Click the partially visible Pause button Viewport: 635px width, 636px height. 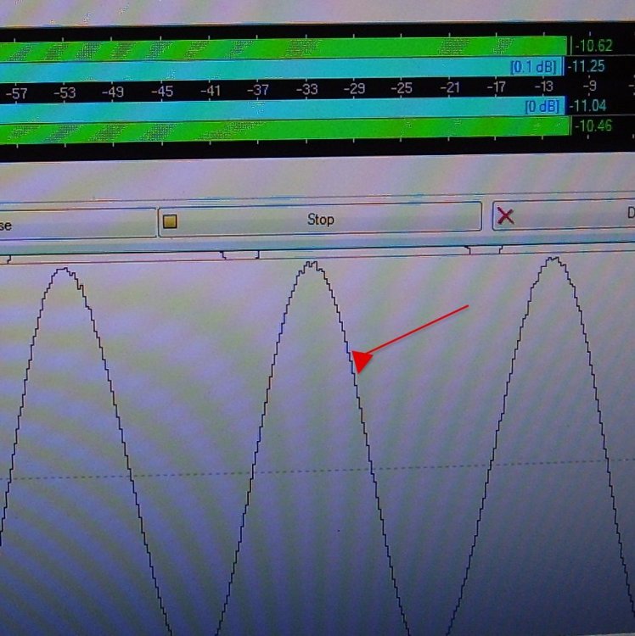tap(76, 224)
